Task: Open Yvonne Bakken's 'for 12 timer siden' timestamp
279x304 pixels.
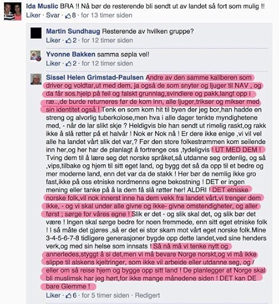Action: coord(107,64)
